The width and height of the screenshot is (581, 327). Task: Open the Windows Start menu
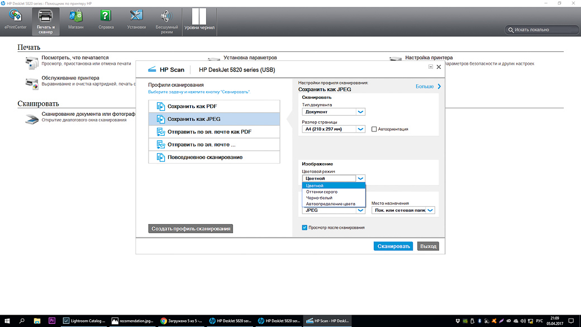(x=7, y=321)
